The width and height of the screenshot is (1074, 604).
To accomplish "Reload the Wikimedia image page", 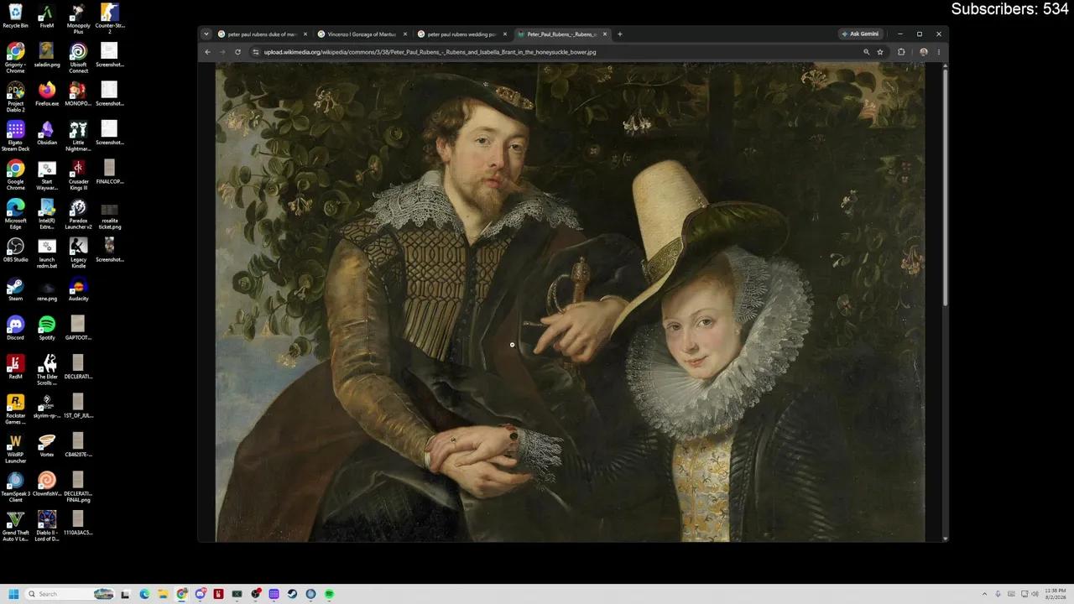I will coord(237,52).
